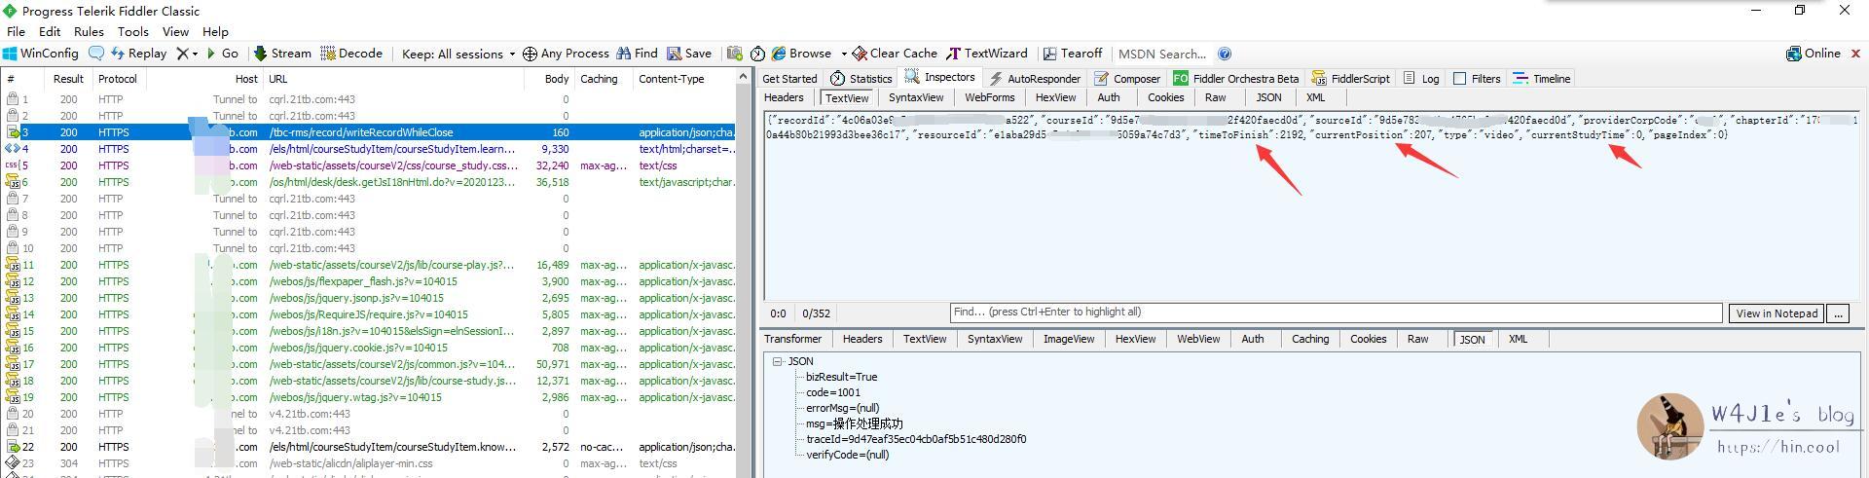This screenshot has width=1869, height=478.
Task: Click the MSDN help question icon
Action: 1225,54
